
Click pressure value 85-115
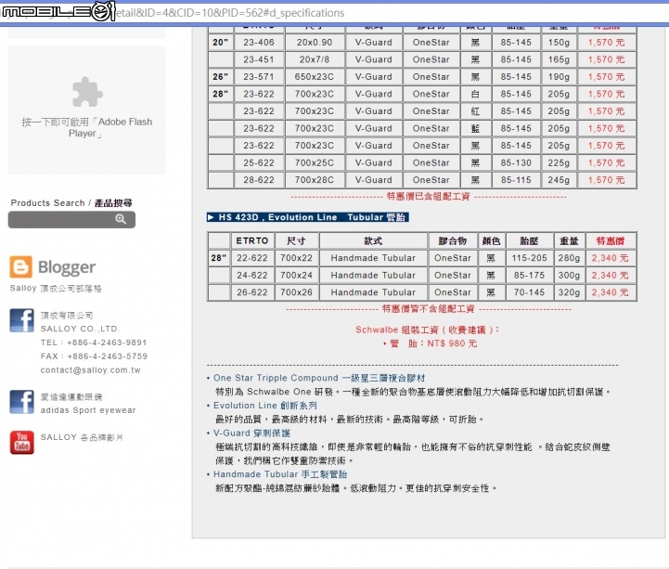click(516, 180)
